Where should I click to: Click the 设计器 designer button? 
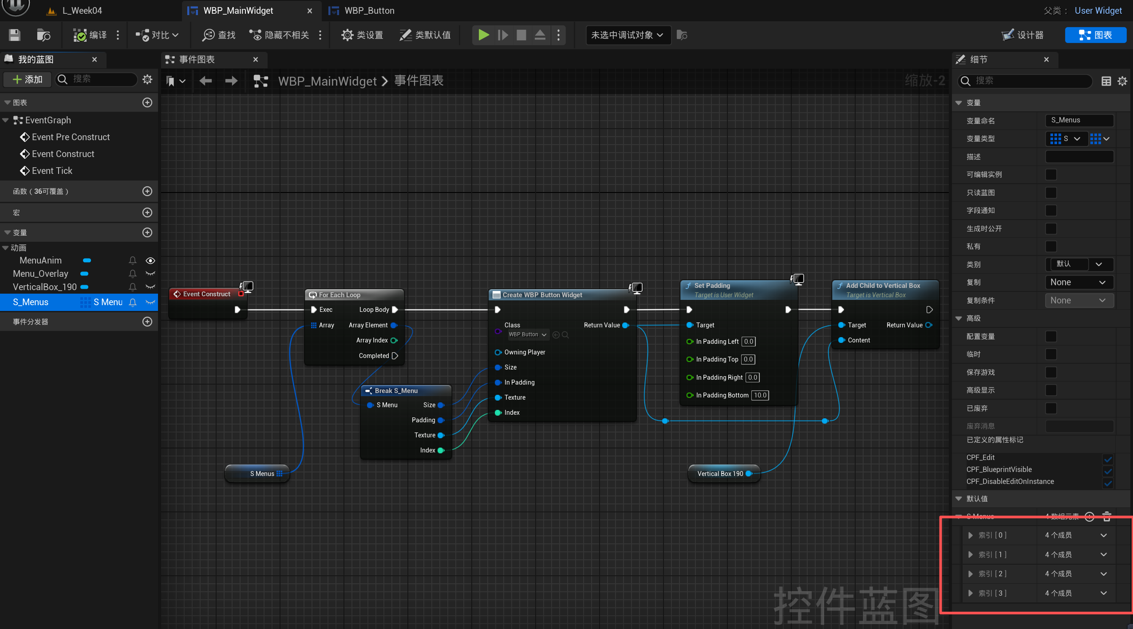[x=1022, y=35]
